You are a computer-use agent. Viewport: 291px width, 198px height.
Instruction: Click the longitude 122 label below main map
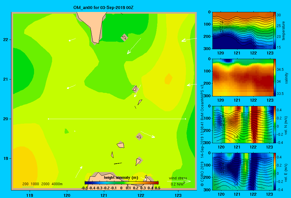(x=141, y=195)
